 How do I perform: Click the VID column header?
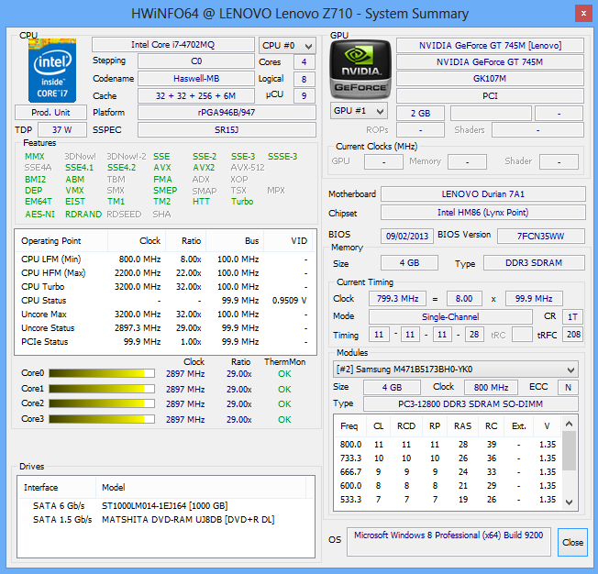click(288, 240)
